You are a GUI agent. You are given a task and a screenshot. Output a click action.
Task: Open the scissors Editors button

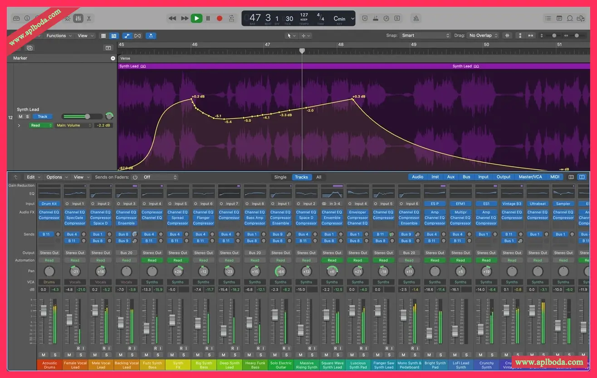89,19
